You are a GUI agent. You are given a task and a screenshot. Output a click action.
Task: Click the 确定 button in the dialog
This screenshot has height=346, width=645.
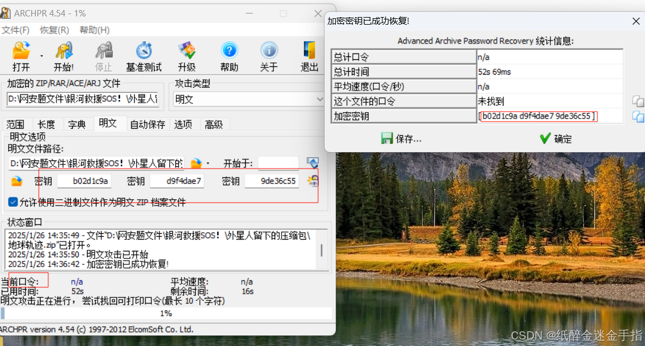tap(556, 139)
